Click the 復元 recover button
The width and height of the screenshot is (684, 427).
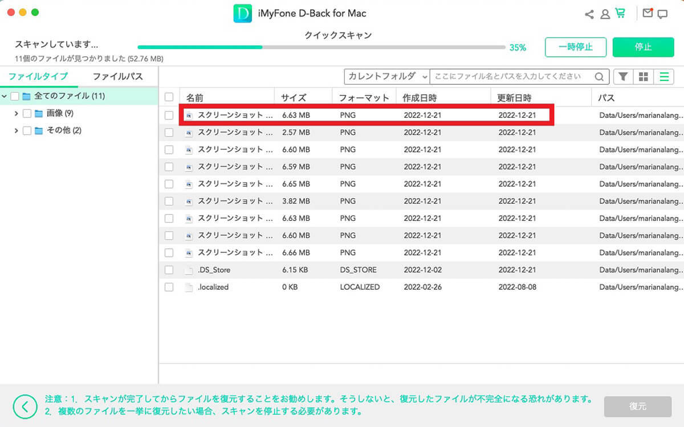click(638, 407)
